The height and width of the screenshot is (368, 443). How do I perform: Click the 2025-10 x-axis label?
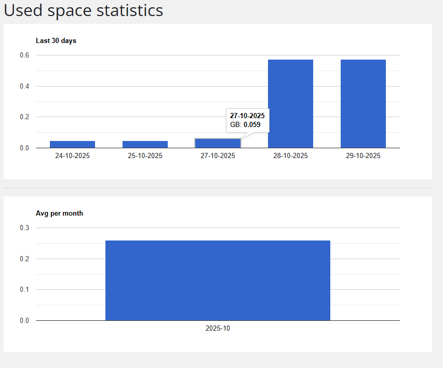(218, 329)
